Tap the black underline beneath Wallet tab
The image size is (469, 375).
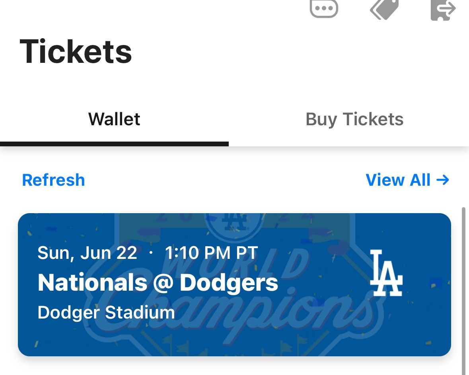point(114,144)
